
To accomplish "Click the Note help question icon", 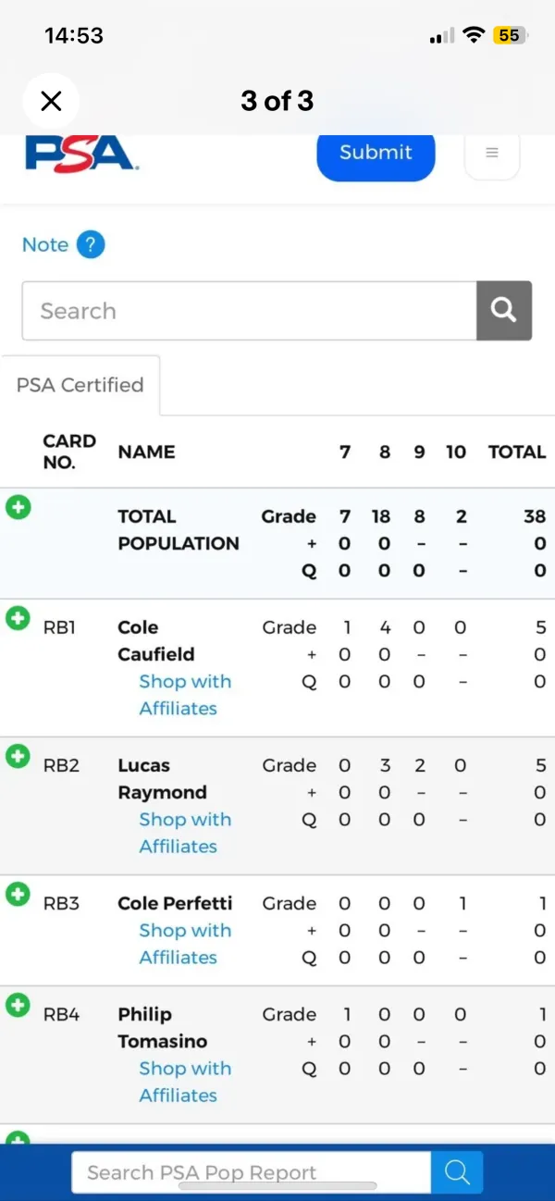I will pos(90,245).
